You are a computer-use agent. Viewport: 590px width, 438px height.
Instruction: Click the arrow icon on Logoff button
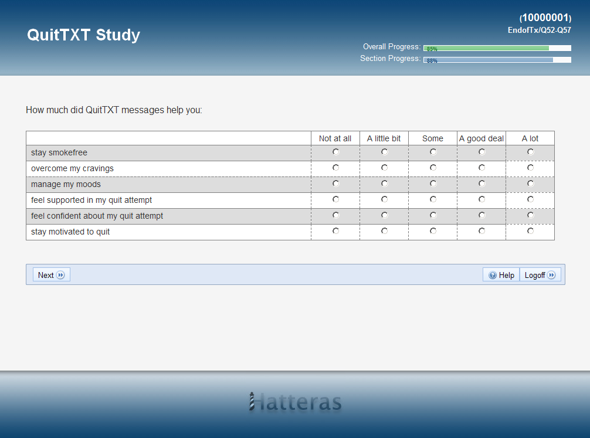click(x=551, y=275)
